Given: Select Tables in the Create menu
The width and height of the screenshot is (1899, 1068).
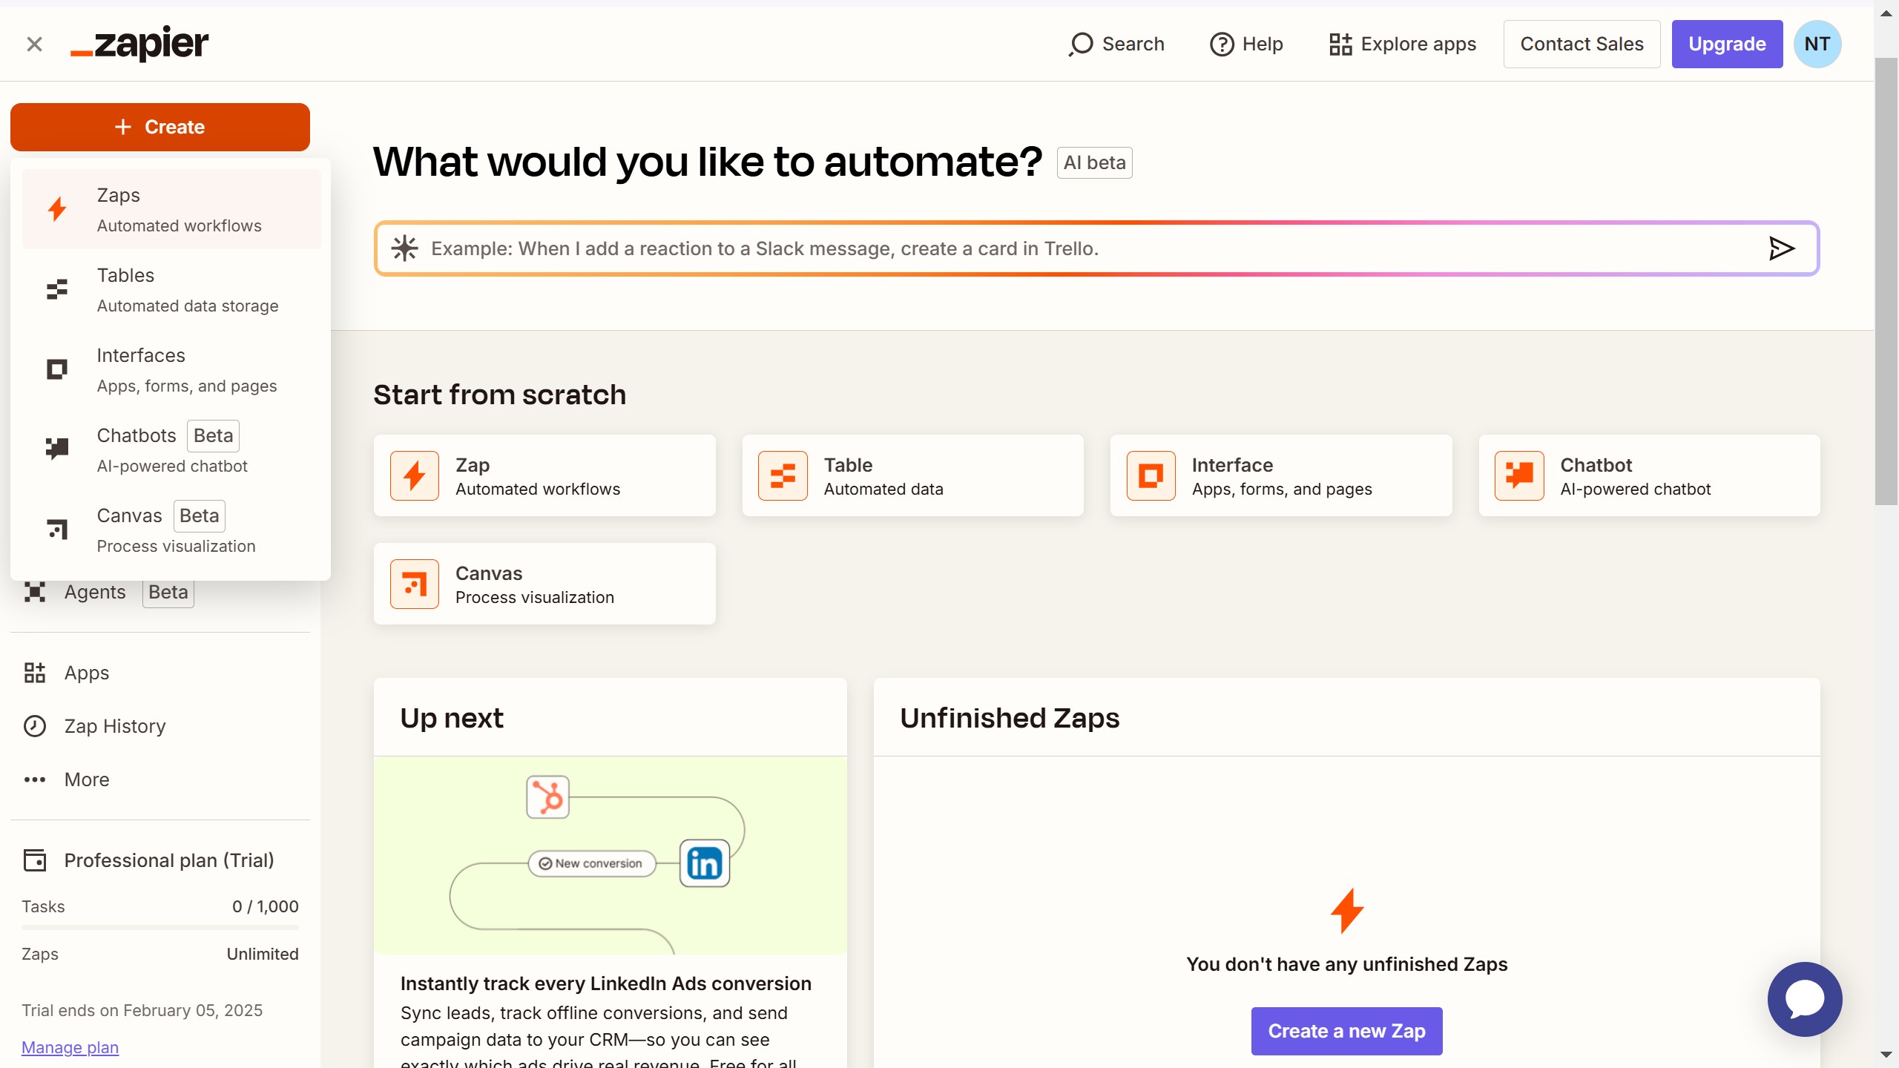Looking at the screenshot, I should coord(171,289).
